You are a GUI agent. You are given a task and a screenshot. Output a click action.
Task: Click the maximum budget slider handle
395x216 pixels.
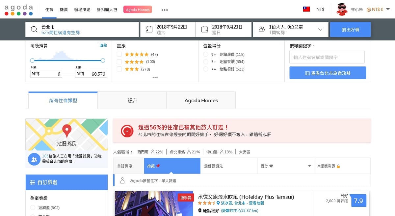(x=103, y=60)
